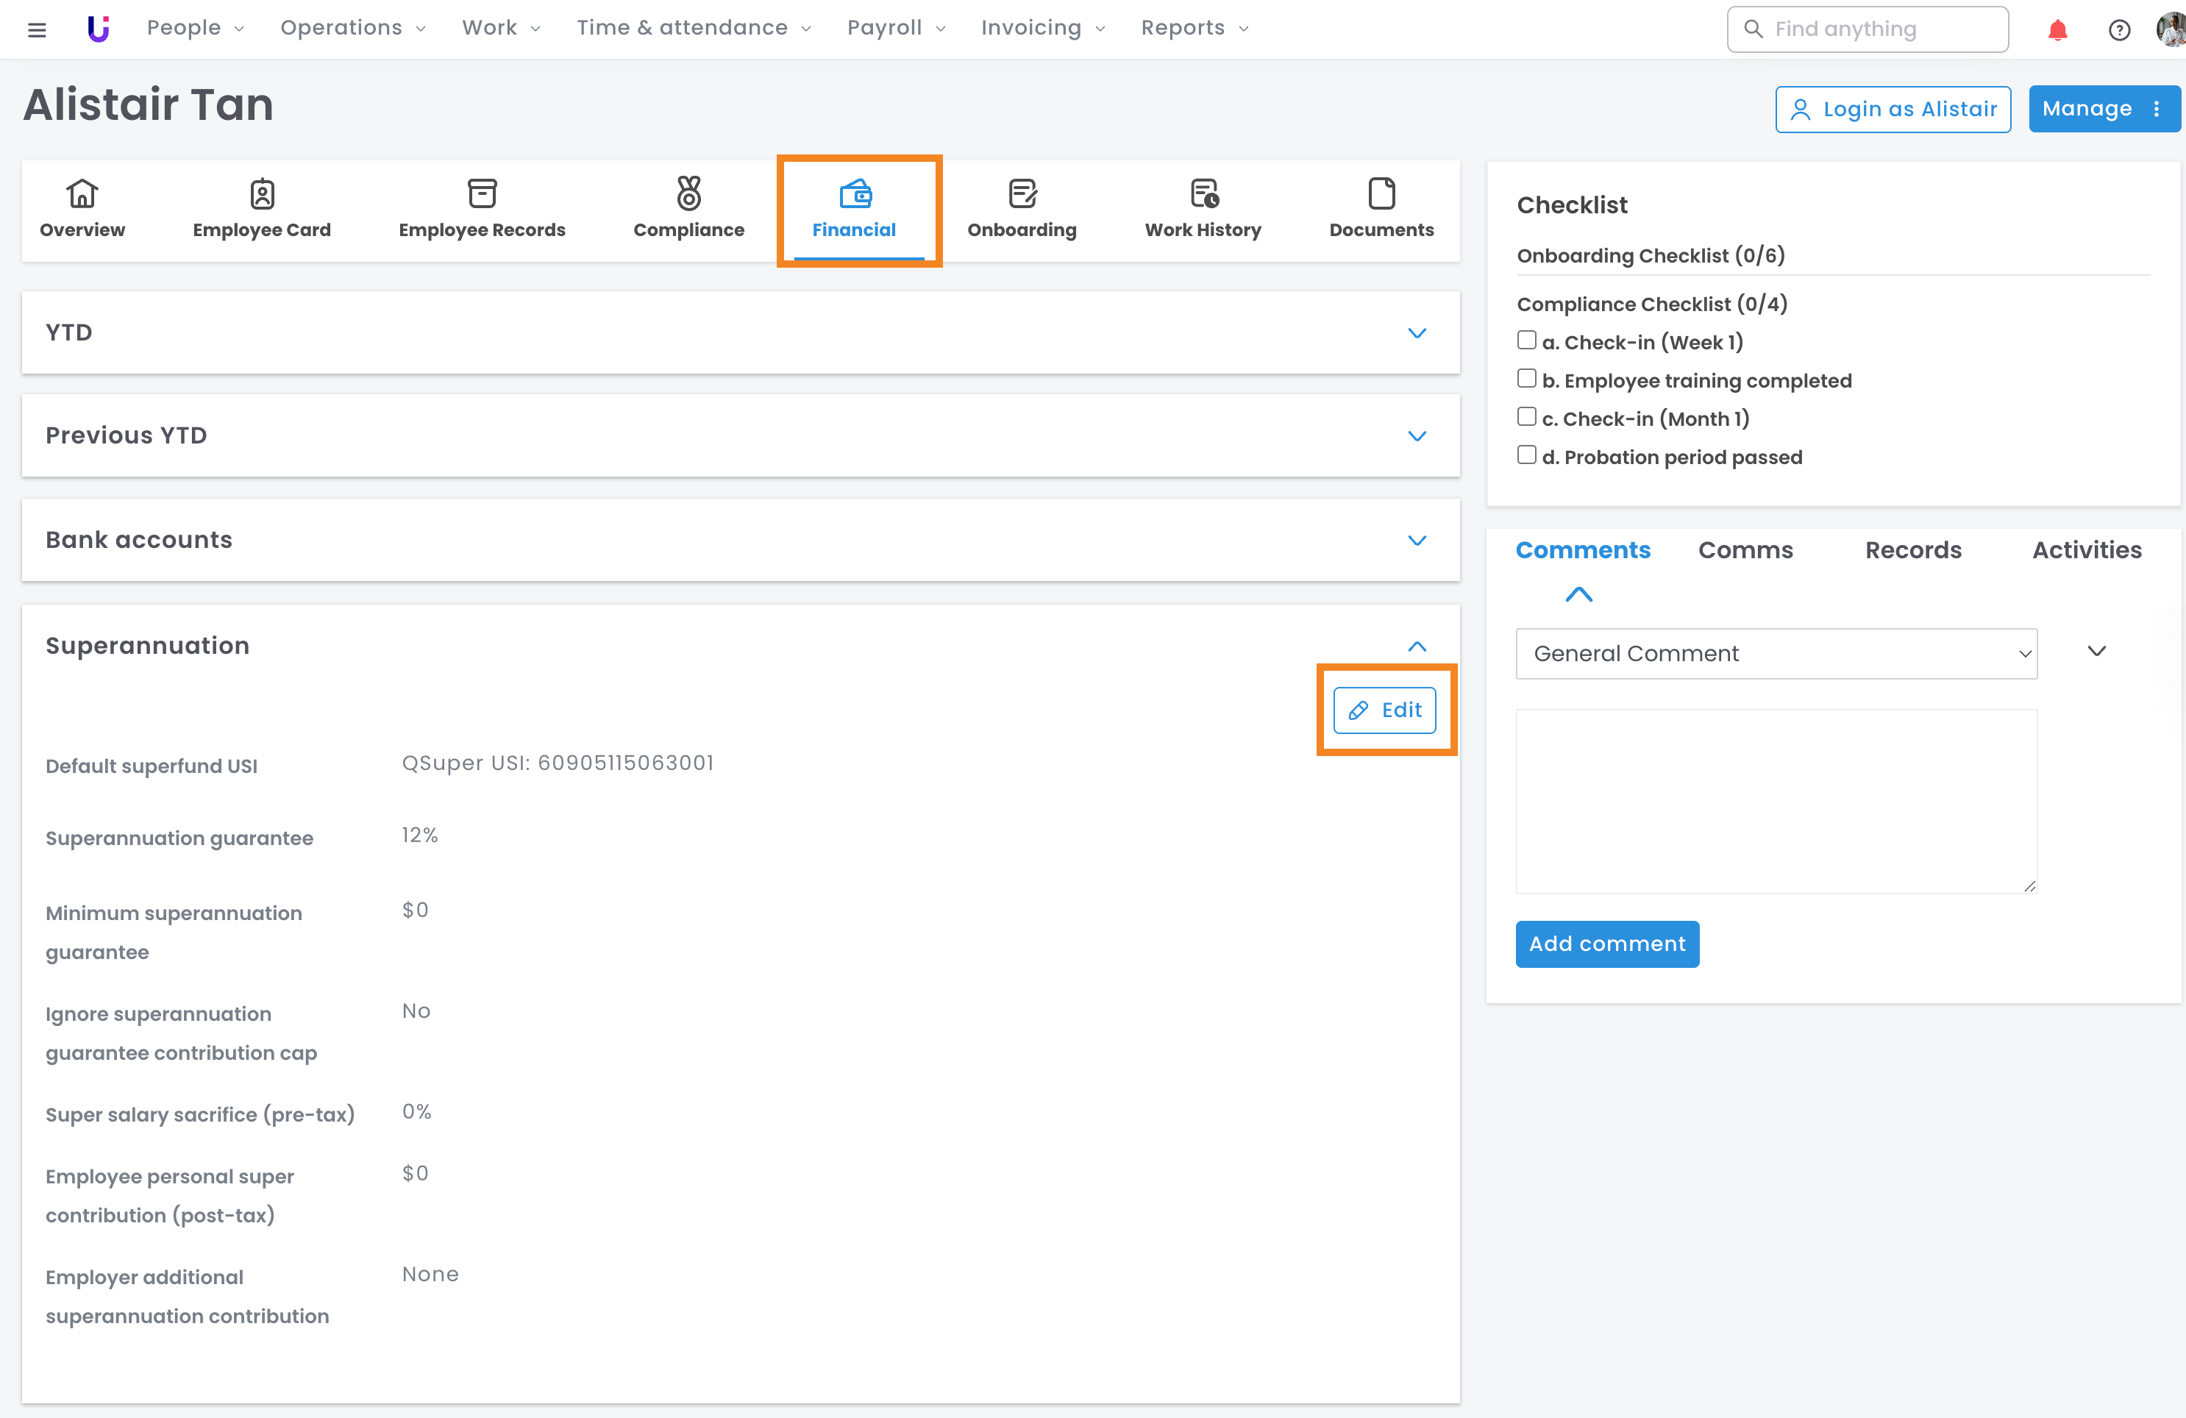Open the Documents page icon
This screenshot has height=1418, width=2186.
tap(1381, 193)
